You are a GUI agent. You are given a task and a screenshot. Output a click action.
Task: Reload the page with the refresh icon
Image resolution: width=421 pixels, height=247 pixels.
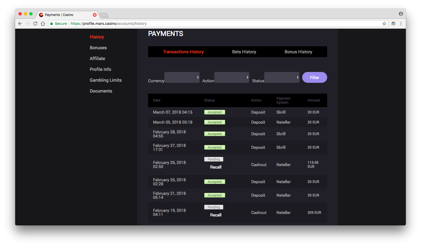tap(35, 24)
